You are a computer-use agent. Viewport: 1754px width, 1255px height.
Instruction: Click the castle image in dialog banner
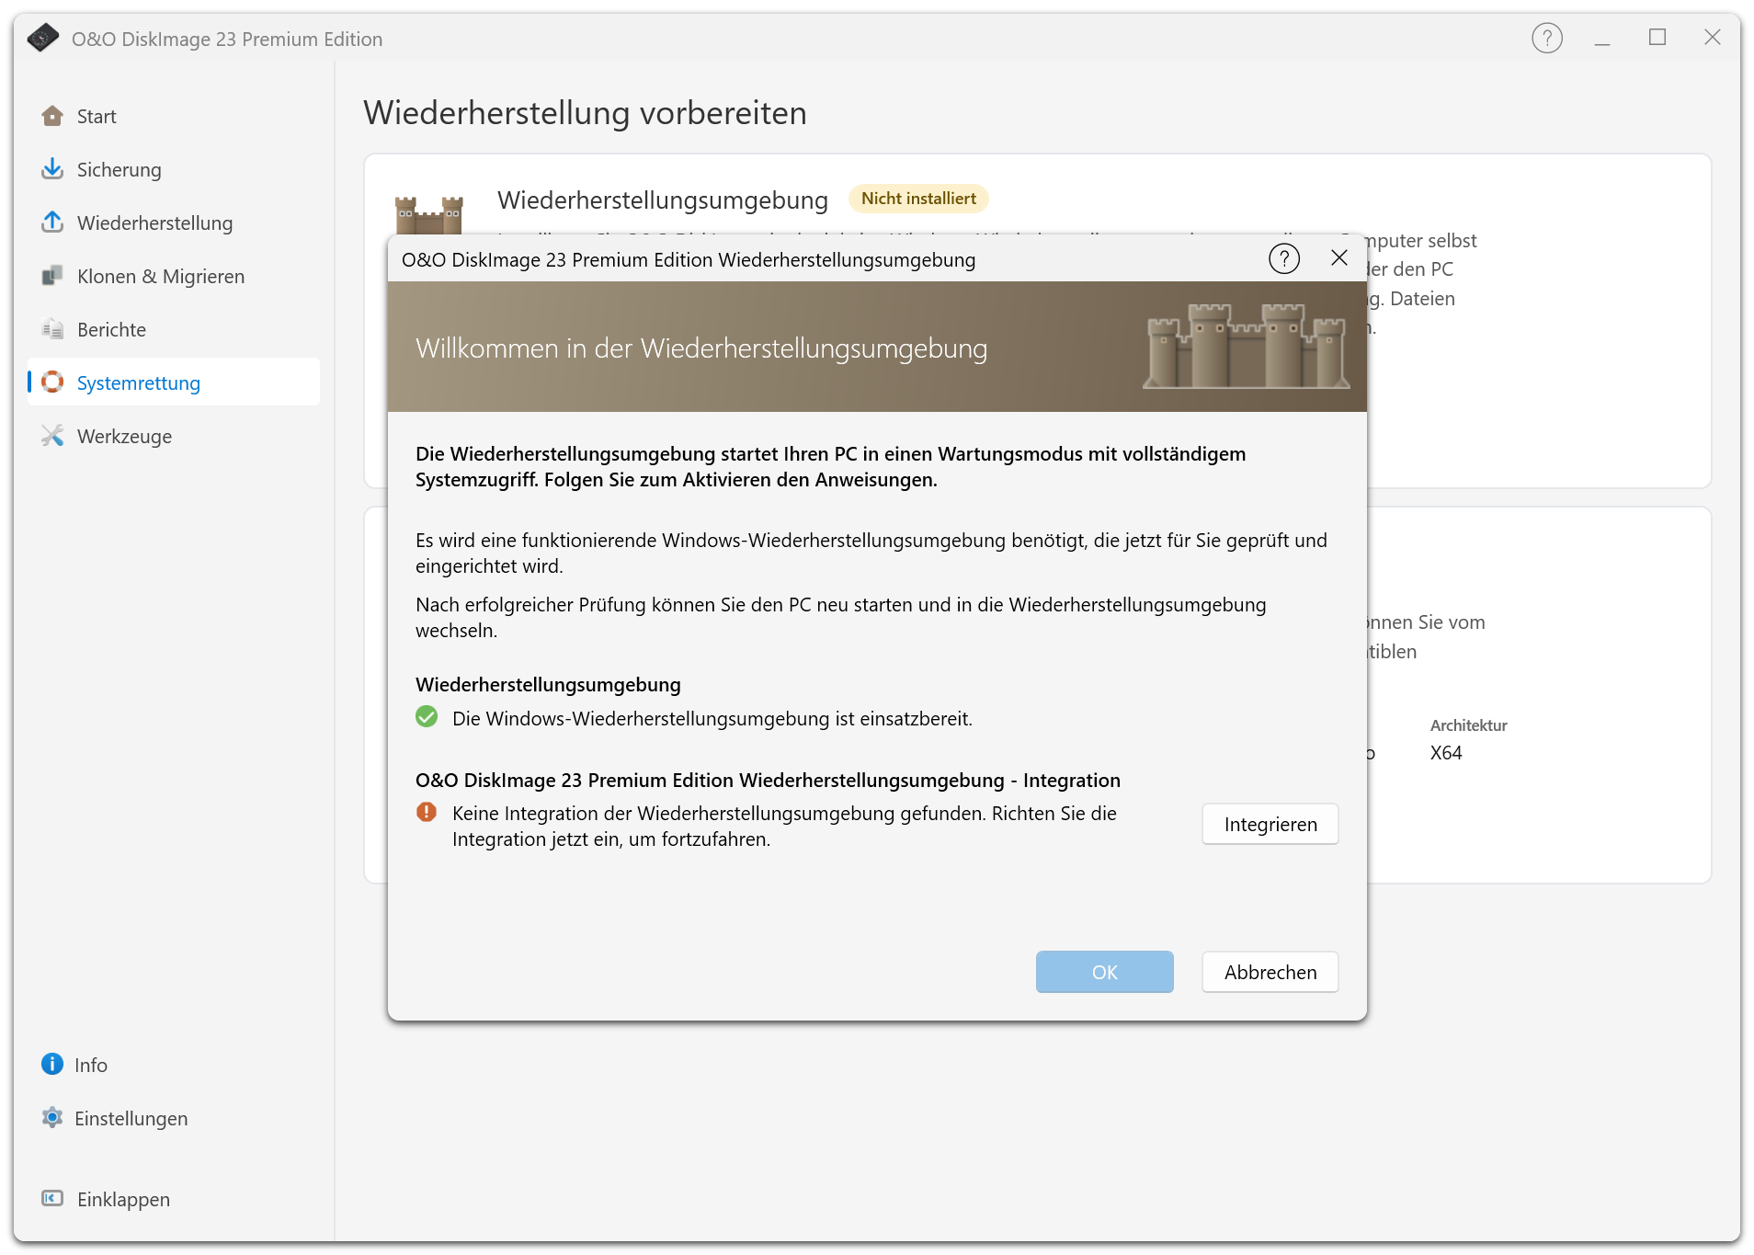point(1247,347)
